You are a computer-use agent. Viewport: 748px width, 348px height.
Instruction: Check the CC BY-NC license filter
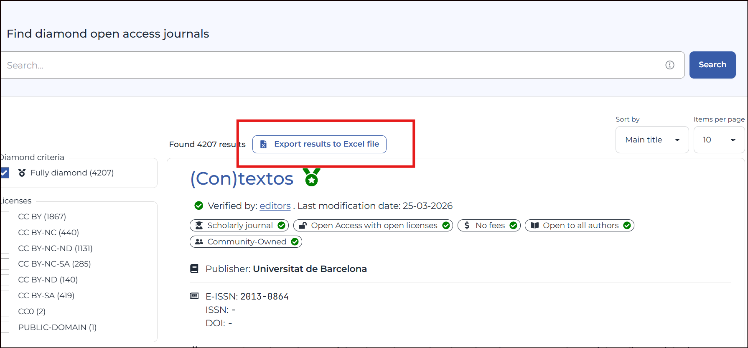(5, 232)
